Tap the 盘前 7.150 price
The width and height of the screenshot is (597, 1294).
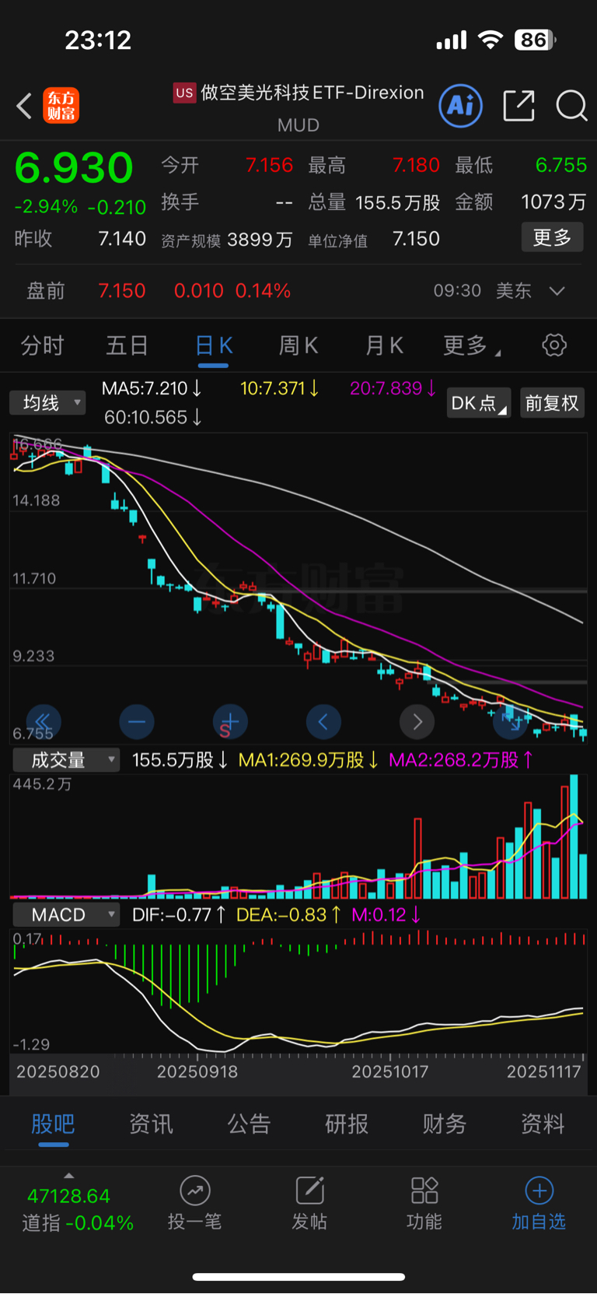[x=121, y=291]
